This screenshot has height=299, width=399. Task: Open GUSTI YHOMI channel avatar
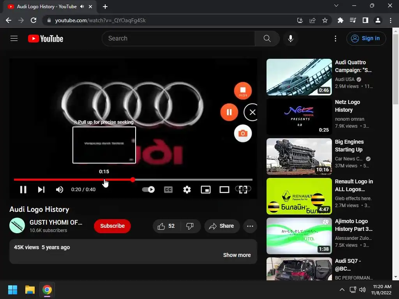(17, 225)
